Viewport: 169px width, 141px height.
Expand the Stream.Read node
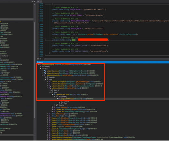click(x=48, y=135)
